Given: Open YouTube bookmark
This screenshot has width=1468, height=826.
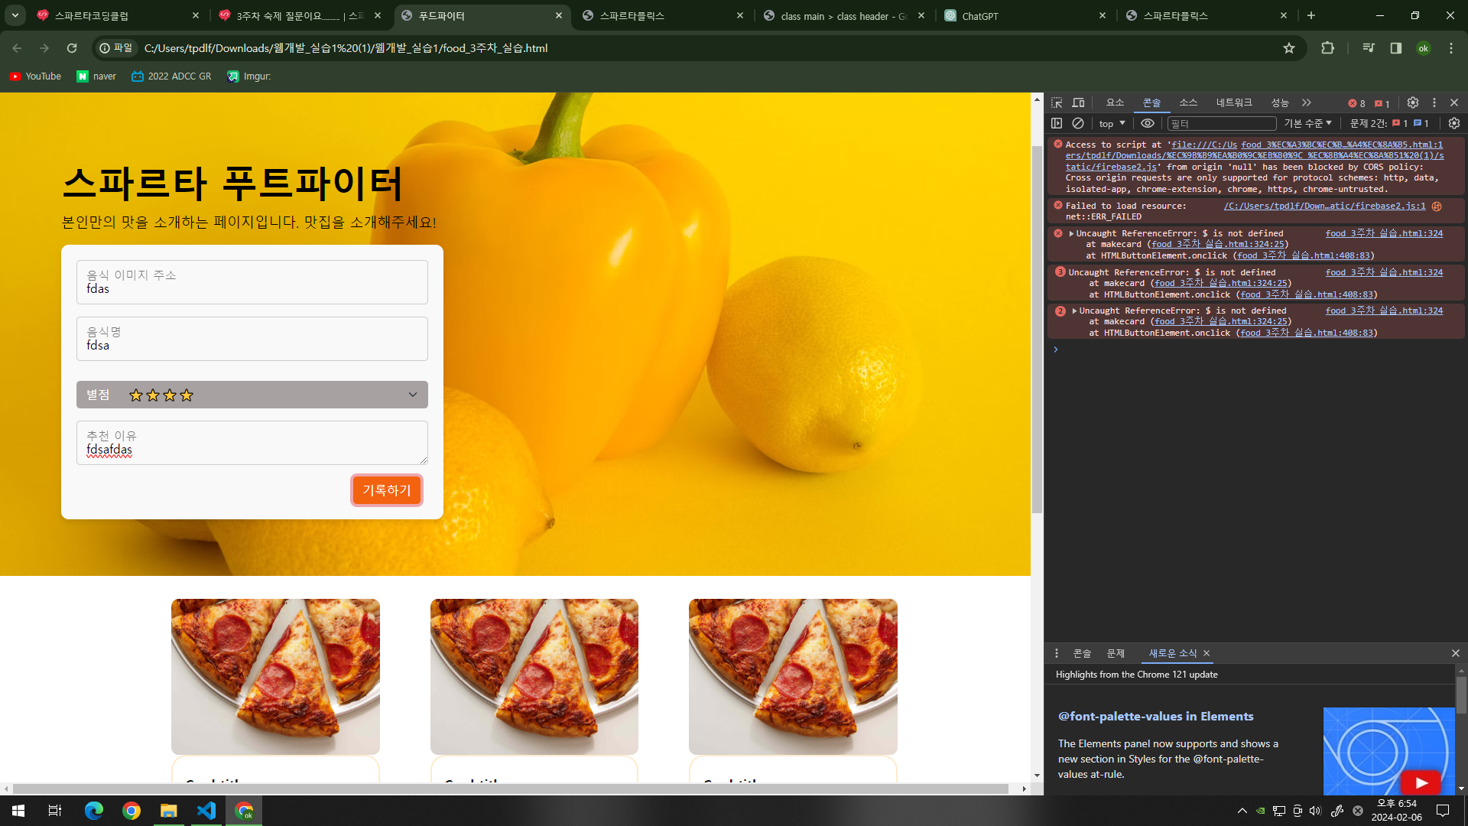Looking at the screenshot, I should tap(35, 76).
